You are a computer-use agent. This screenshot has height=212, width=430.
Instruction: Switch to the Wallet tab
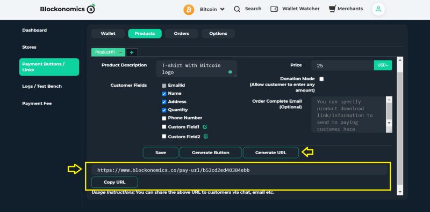[108, 34]
